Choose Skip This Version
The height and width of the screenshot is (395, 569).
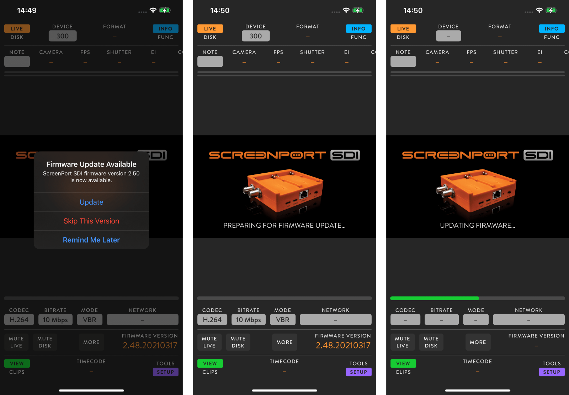[91, 221]
